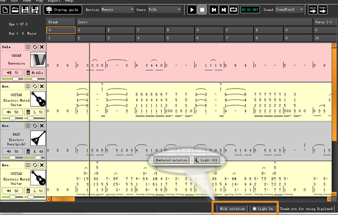Select the Intro section header

194,22
